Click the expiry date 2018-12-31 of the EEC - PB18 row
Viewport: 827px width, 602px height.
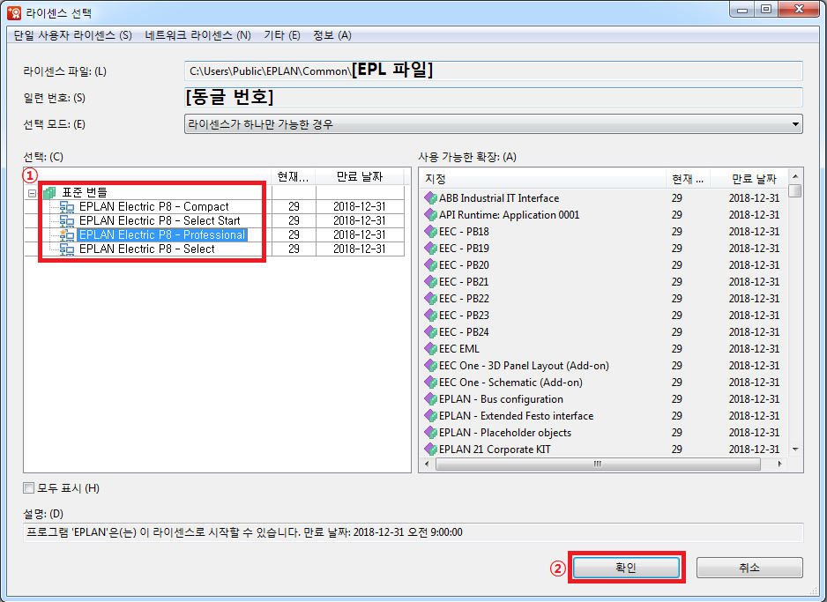point(754,232)
